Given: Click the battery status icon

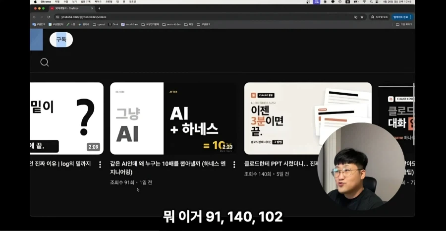Looking at the screenshot, I should coord(356,1).
